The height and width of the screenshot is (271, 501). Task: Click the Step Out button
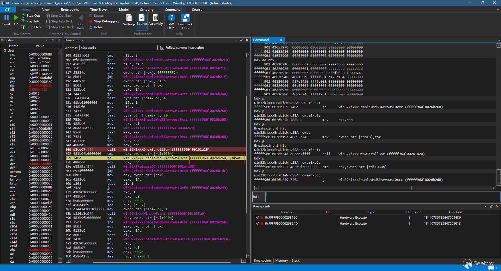(x=31, y=16)
